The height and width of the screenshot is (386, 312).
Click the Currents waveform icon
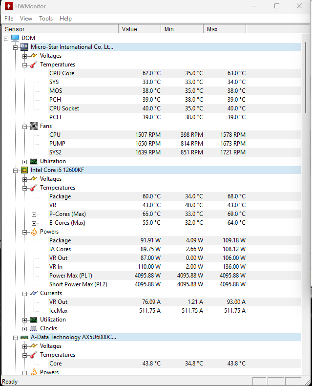click(34, 293)
